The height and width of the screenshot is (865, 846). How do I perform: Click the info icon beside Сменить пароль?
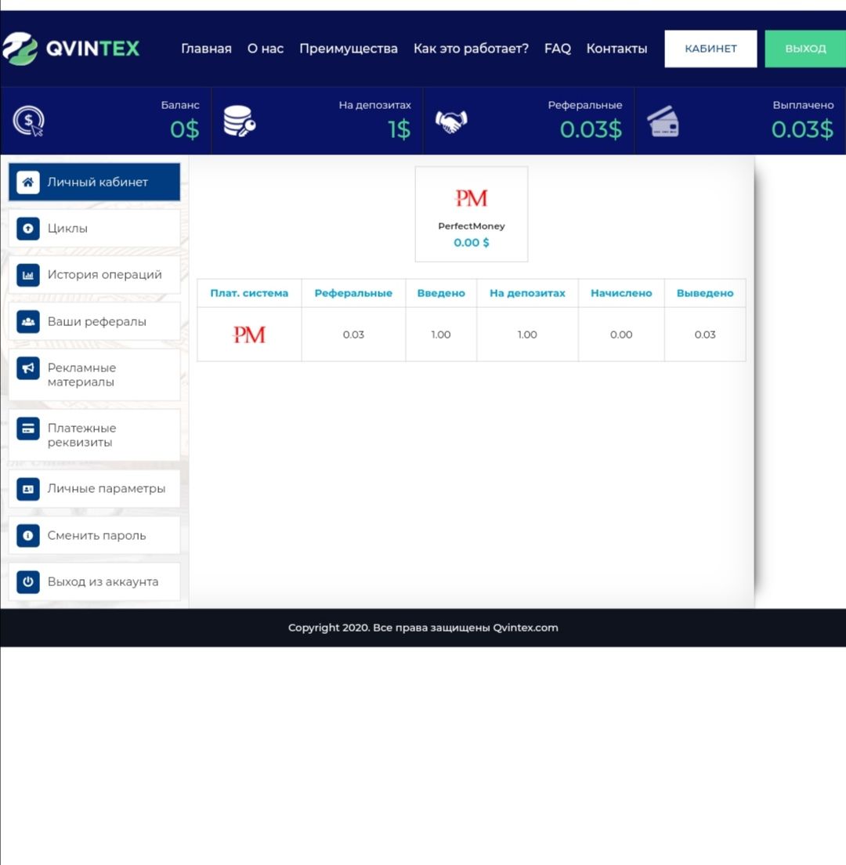point(28,535)
